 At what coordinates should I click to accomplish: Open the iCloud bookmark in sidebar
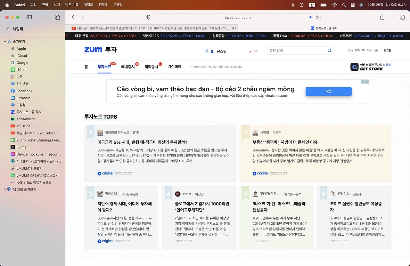[19, 56]
